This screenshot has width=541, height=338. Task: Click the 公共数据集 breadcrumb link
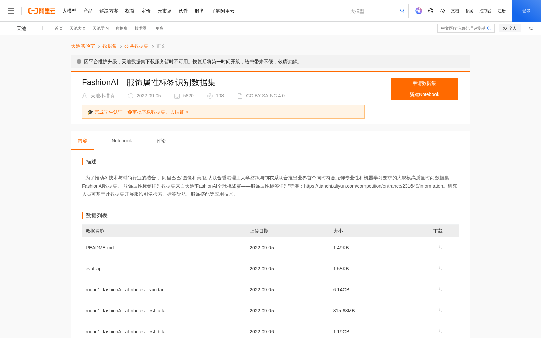tap(136, 46)
